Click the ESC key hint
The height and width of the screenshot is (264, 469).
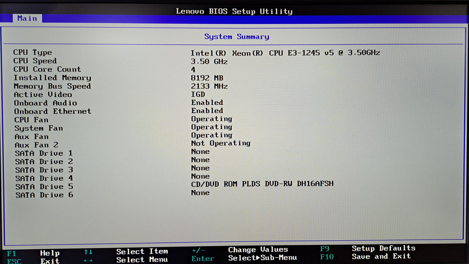click(14, 261)
